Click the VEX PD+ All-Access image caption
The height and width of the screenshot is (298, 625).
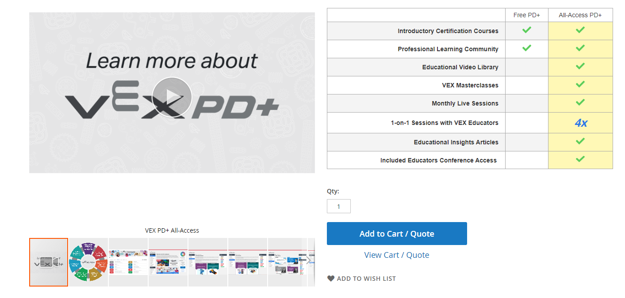coord(172,230)
